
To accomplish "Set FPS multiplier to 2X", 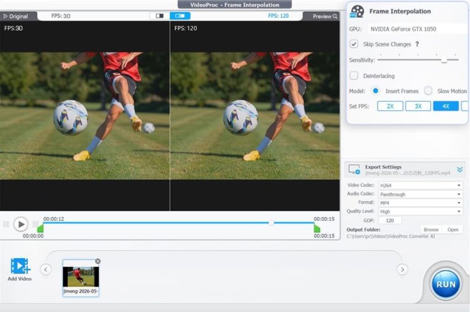I will point(390,106).
